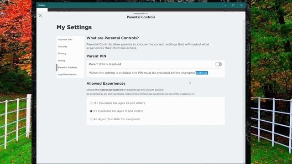
Task: Minimize the Roblox window
Action: [225, 5]
